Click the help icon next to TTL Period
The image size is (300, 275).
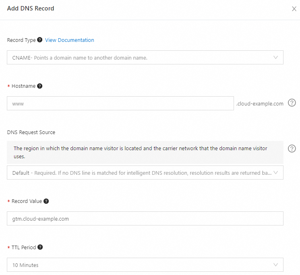tap(40, 248)
